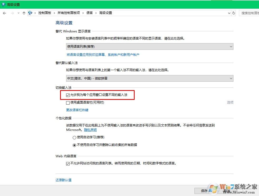
Task: Open the 使用语言列表(推荐) dropdown
Action: point(149,47)
